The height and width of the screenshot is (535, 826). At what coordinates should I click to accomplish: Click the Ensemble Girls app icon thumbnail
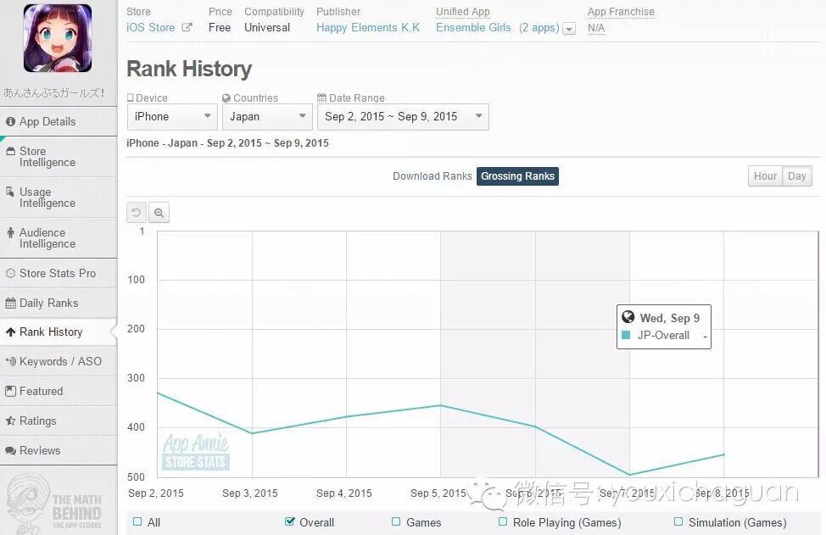(x=58, y=38)
